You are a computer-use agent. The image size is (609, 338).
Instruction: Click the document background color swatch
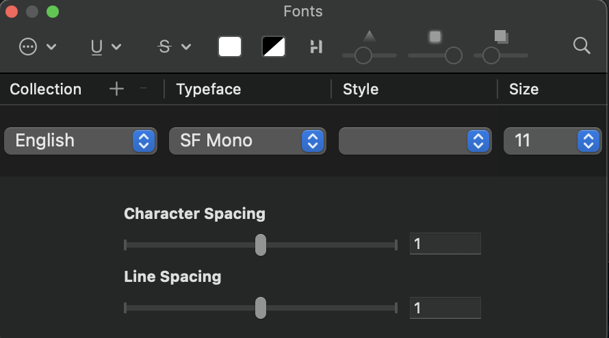[274, 47]
